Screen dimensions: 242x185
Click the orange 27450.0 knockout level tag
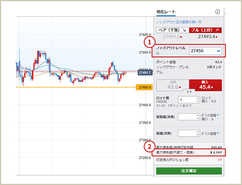pyautogui.click(x=145, y=87)
